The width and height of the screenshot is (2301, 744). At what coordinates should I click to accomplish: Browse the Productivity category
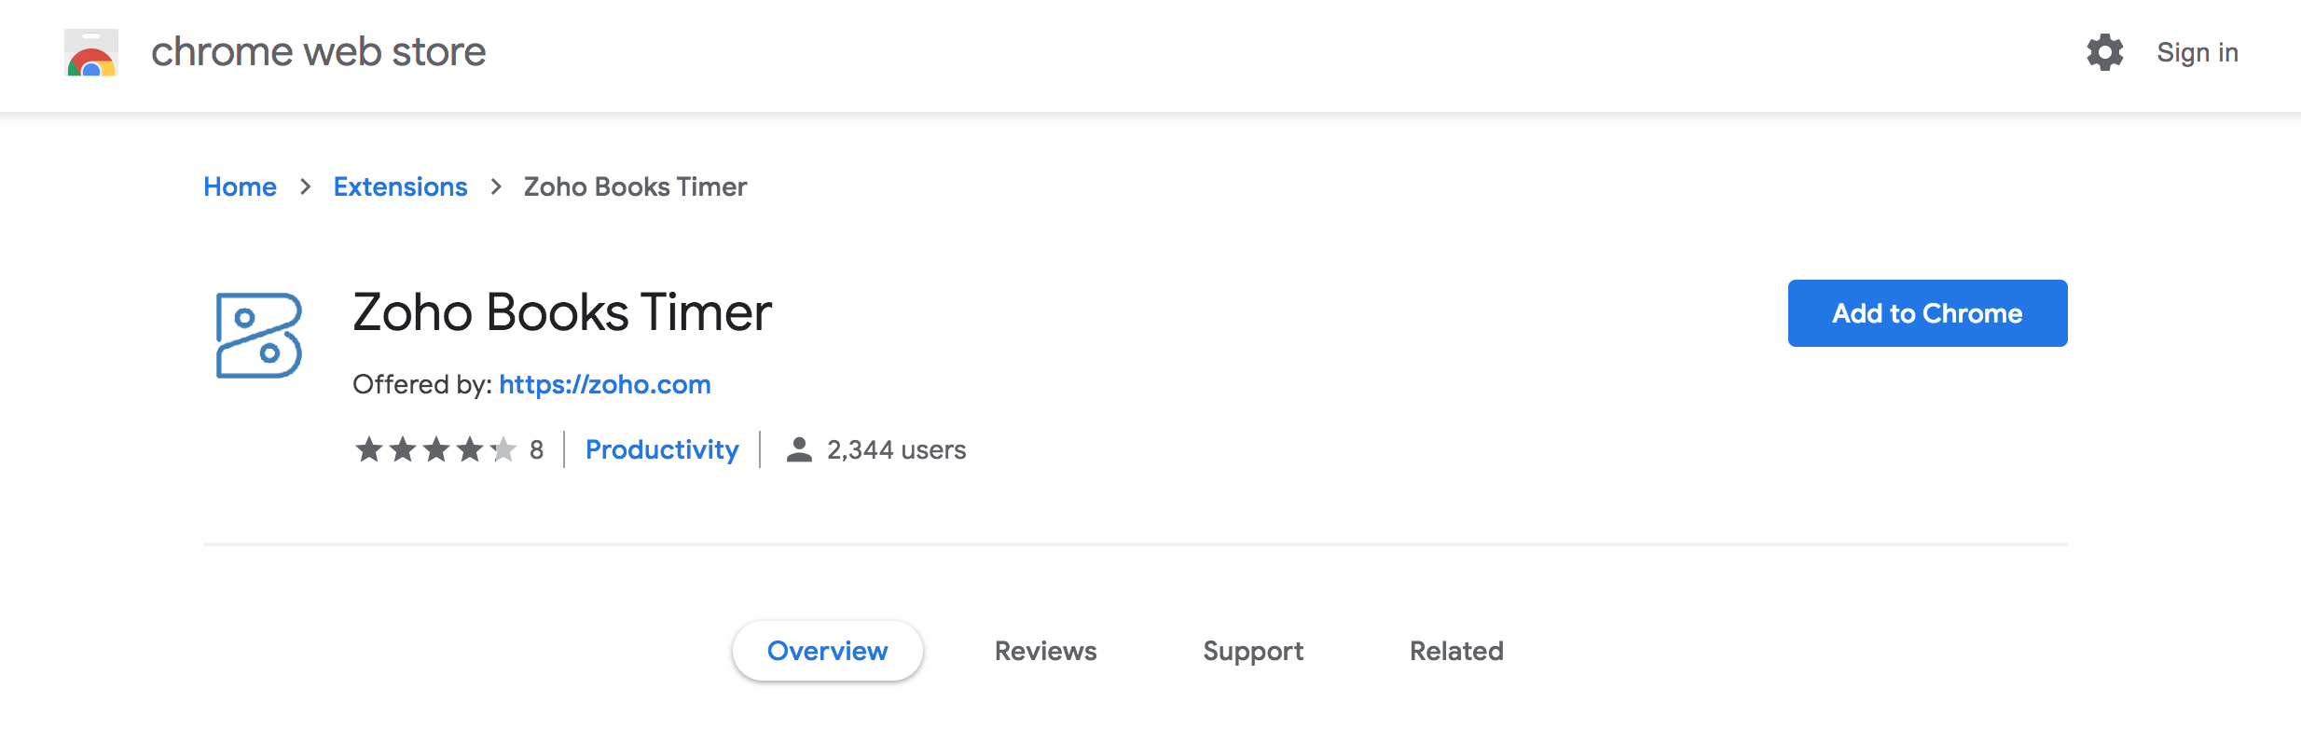[x=662, y=449]
